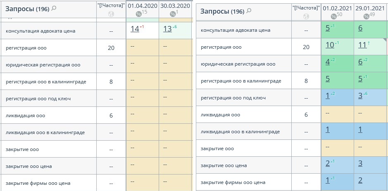Open position 3 for регистрация ооо под ключ
This screenshot has width=388, height=191.
[x=360, y=96]
